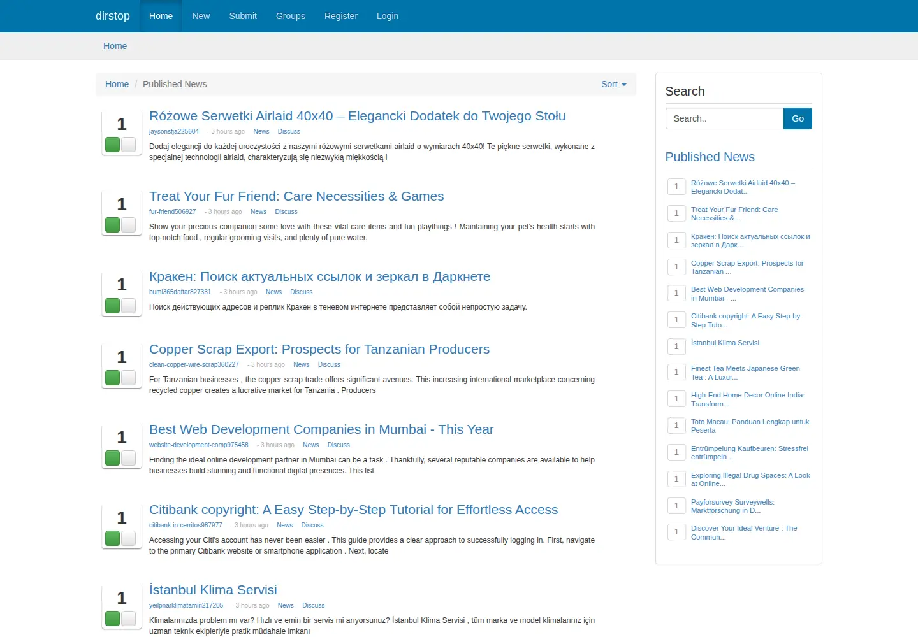Downvote the Copper Scrap Export post
This screenshot has height=637, width=918.
coord(128,378)
